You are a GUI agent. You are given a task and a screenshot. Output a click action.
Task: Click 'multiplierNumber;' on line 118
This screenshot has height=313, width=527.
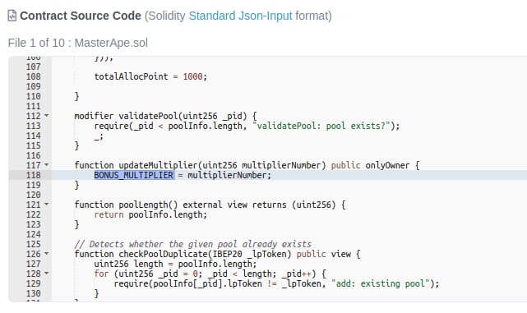(229, 175)
